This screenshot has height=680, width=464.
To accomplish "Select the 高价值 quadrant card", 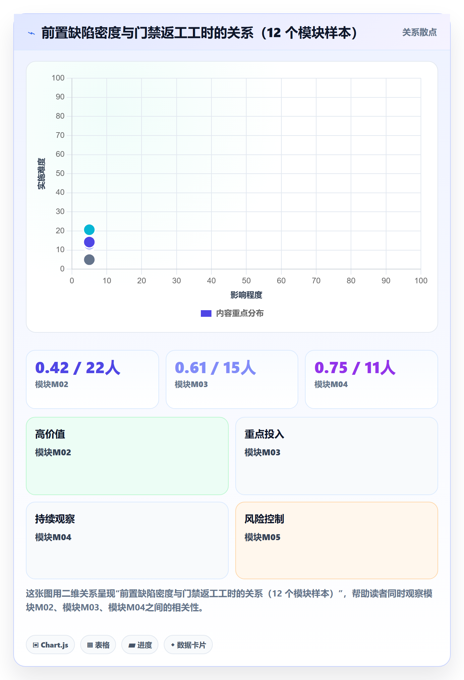I will [127, 456].
